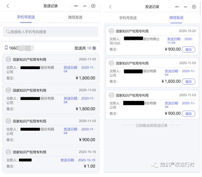Click receipt icon on right 2020-11-03 ¥900.00 card

tap(111, 95)
